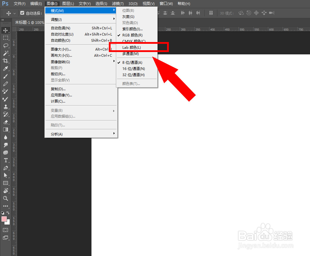Select the Magic Wand tool
The height and width of the screenshot is (256, 310).
[6, 53]
